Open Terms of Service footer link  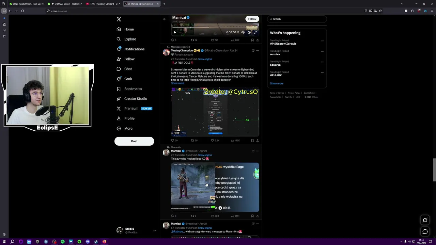tap(277, 93)
